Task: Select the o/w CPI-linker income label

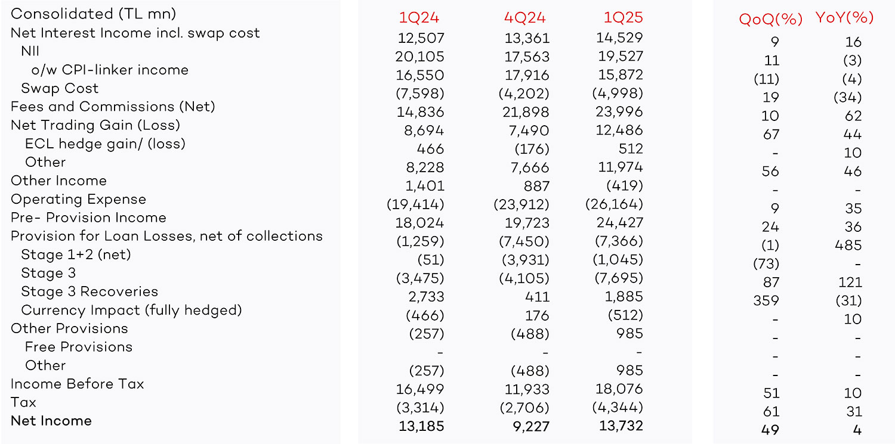Action: (x=110, y=70)
